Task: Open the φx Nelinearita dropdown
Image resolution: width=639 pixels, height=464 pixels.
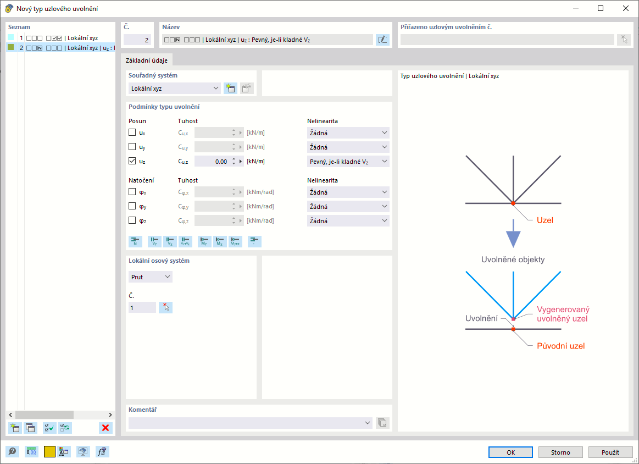Action: pyautogui.click(x=348, y=192)
